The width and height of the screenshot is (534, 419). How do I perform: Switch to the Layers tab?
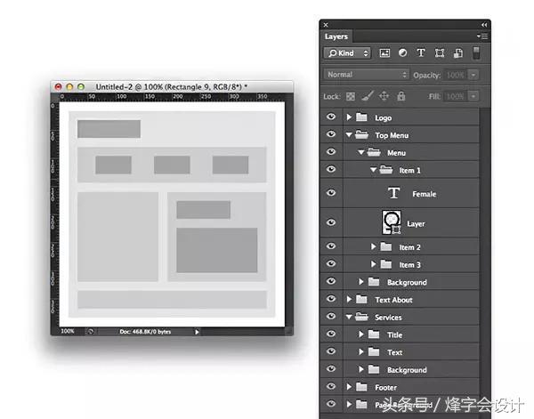tap(336, 36)
